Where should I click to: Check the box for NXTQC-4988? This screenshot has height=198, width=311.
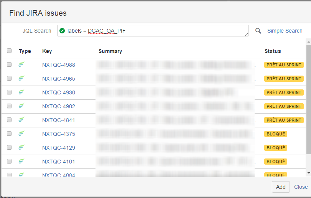9,64
